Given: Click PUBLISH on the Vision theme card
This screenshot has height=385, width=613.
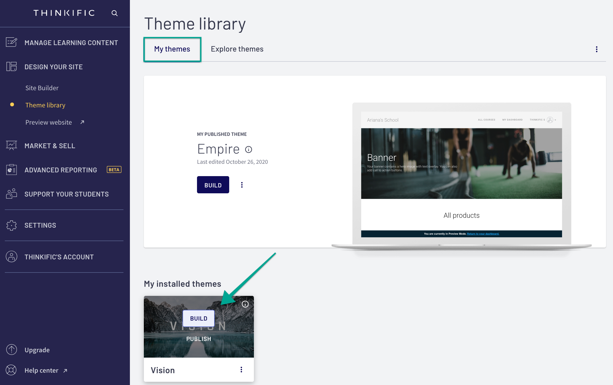Looking at the screenshot, I should click(x=199, y=339).
